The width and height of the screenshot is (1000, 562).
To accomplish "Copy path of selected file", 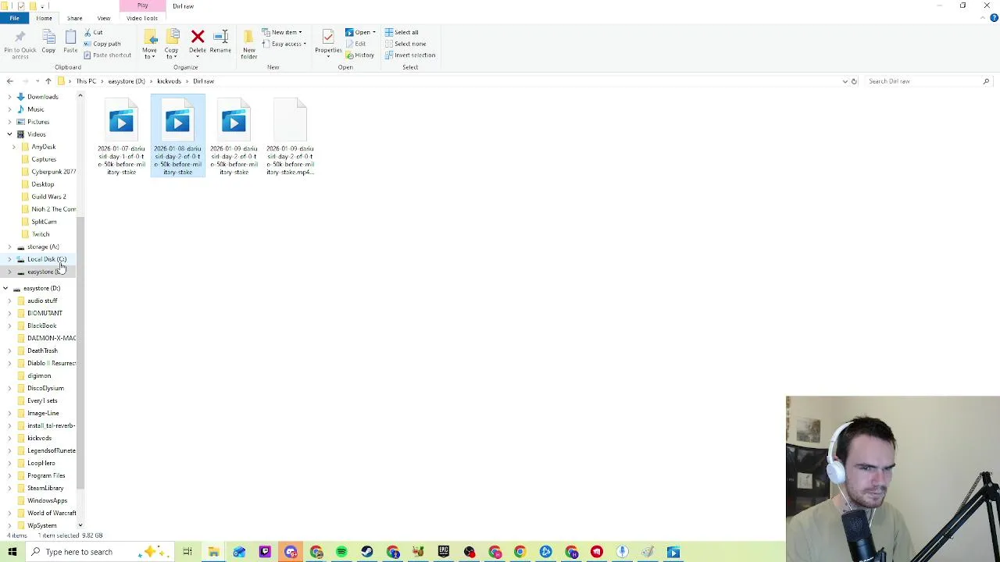I will [102, 44].
